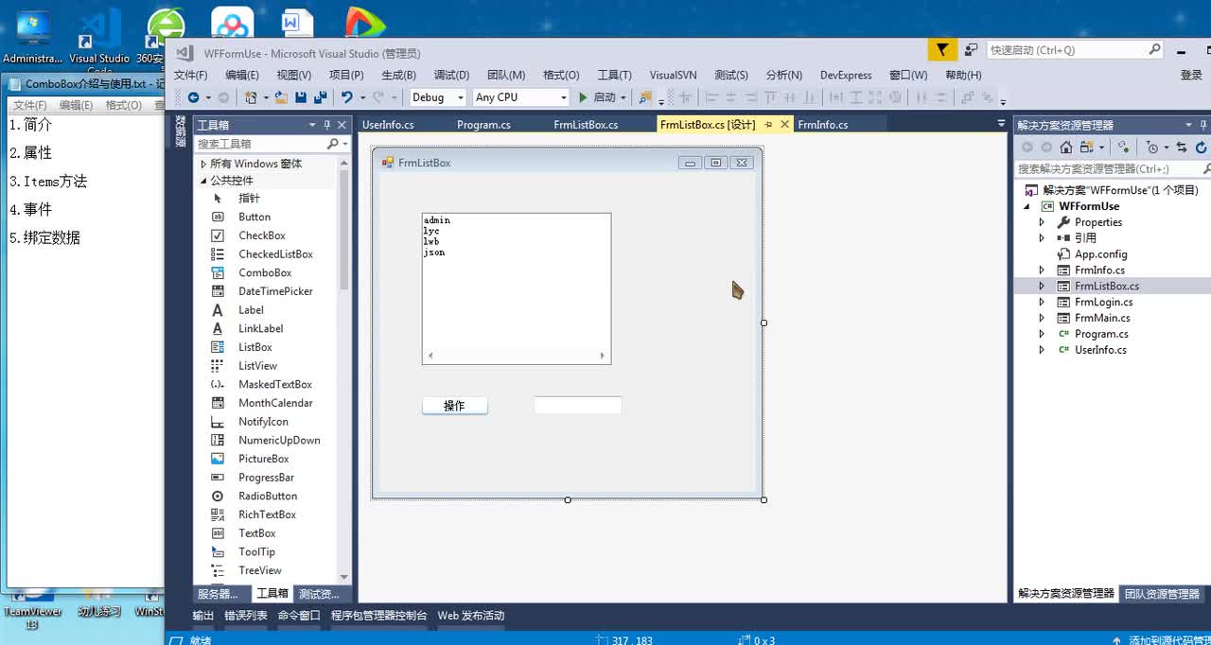Screen dimensions: 1211x645
Task: Open the VisualSVN menu
Action: pyautogui.click(x=673, y=75)
